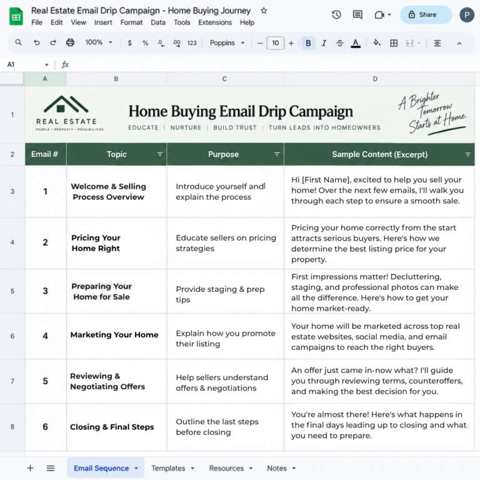Open the File menu
480x480 pixels.
click(37, 22)
